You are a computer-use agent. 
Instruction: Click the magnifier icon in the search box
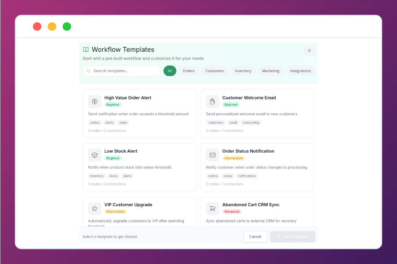(x=88, y=71)
